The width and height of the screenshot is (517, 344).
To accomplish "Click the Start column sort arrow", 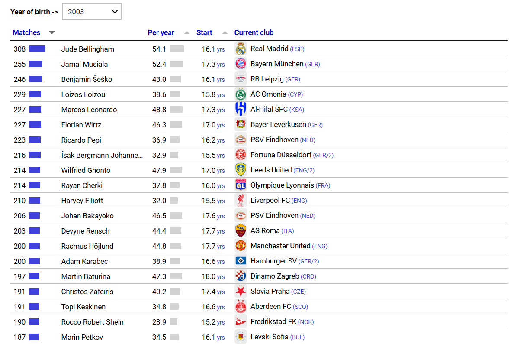I will tap(225, 32).
